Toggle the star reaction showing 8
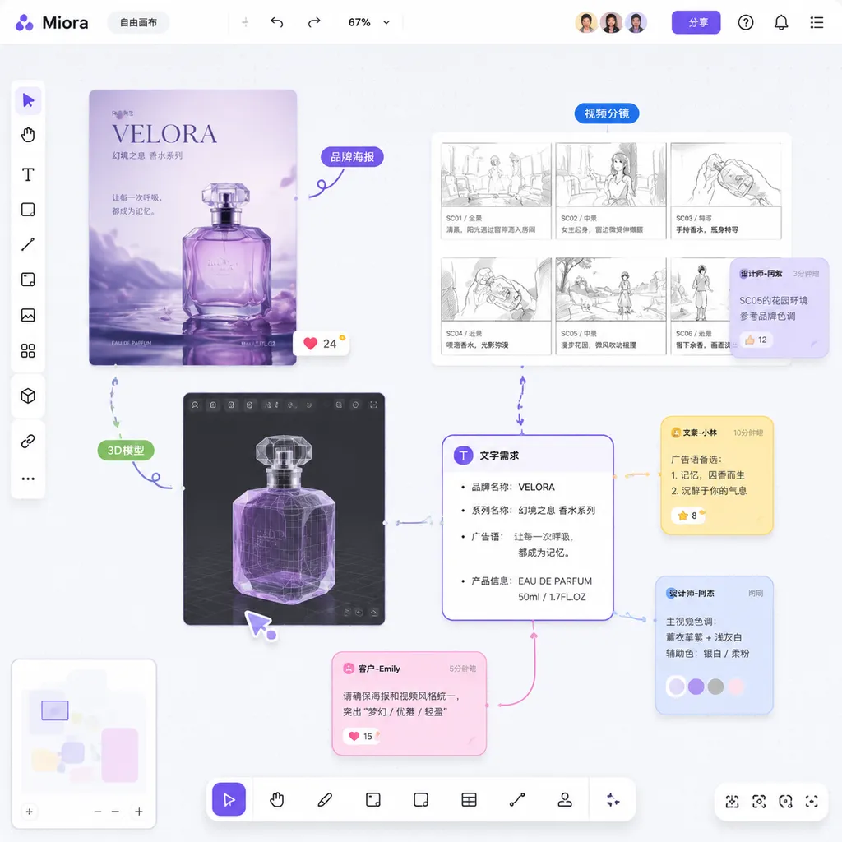Image resolution: width=842 pixels, height=842 pixels. (x=688, y=516)
